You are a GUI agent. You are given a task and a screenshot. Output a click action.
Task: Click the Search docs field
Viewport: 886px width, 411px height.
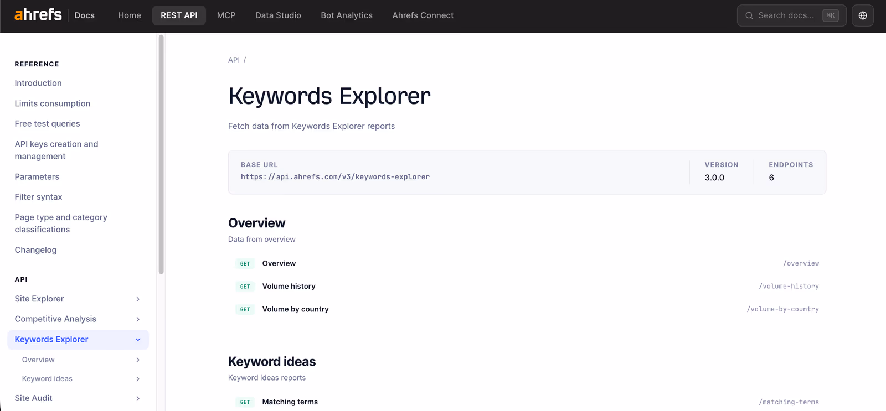pyautogui.click(x=792, y=15)
